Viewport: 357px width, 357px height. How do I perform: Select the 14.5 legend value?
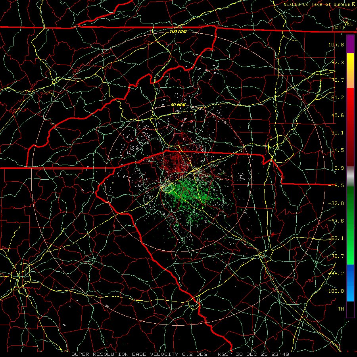(338, 150)
